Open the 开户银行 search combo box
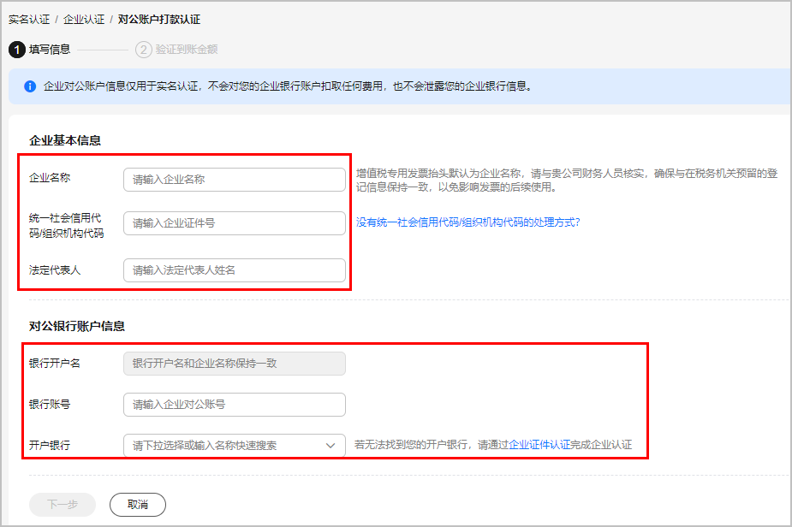Screen dimensions: 792x527 point(235,446)
